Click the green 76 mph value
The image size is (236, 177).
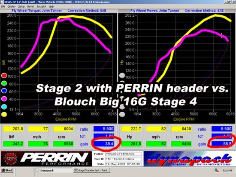click(x=38, y=144)
